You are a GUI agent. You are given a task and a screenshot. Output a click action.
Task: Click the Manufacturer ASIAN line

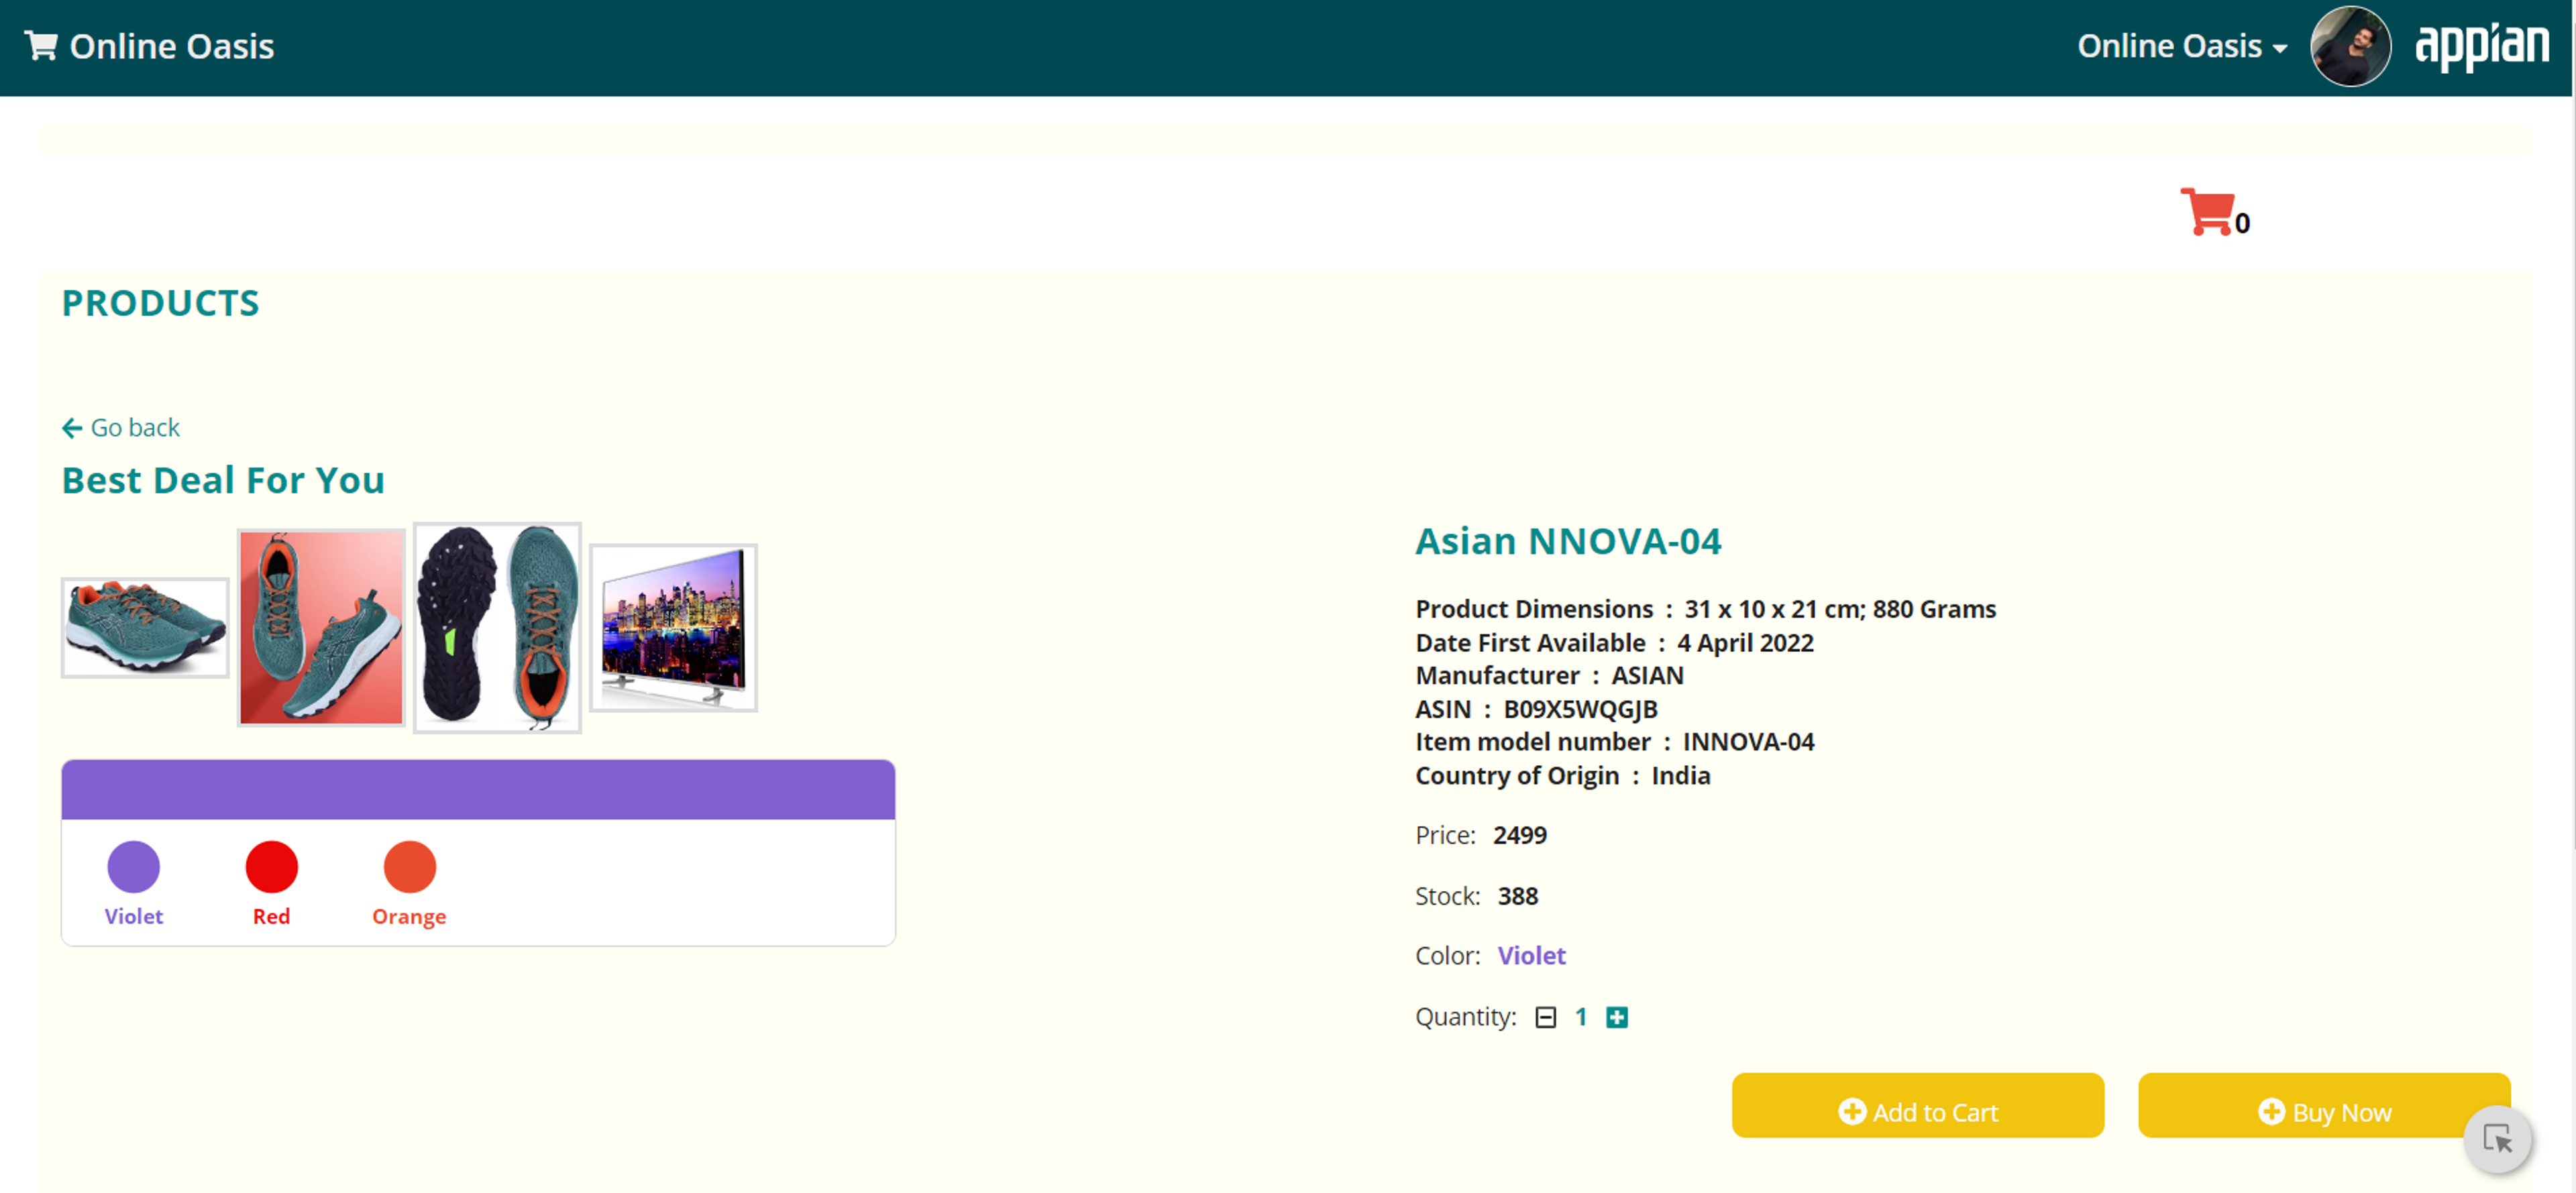click(x=1549, y=676)
